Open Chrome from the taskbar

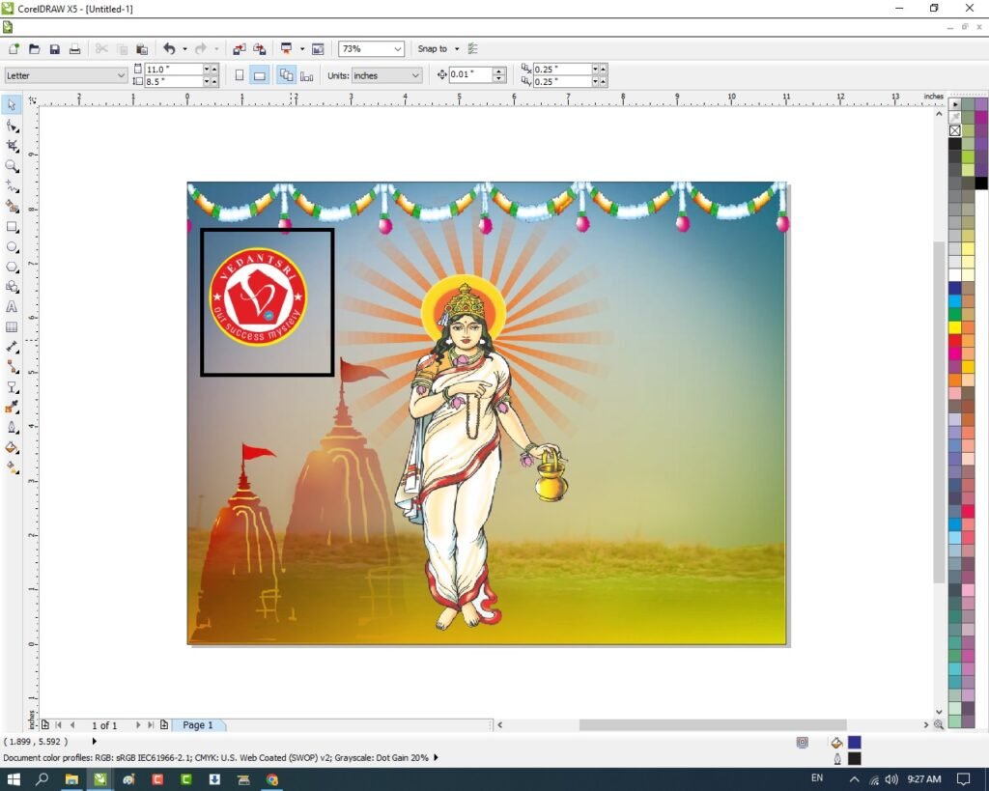click(x=271, y=779)
